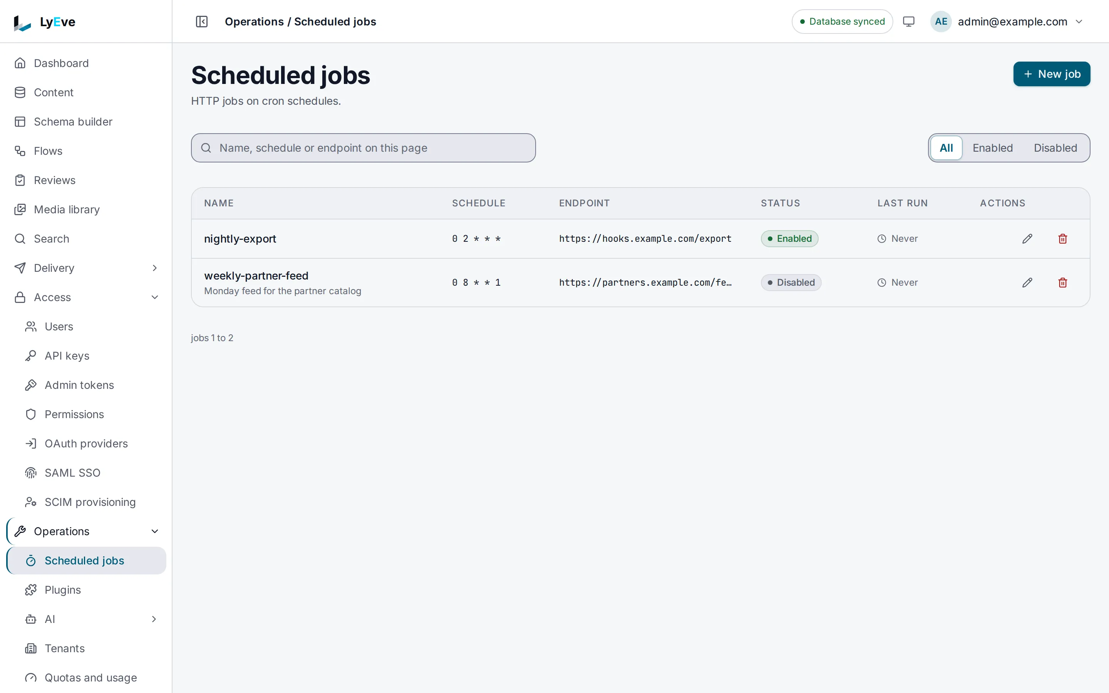Edit the nightly-export job
Image resolution: width=1109 pixels, height=693 pixels.
[x=1027, y=239]
